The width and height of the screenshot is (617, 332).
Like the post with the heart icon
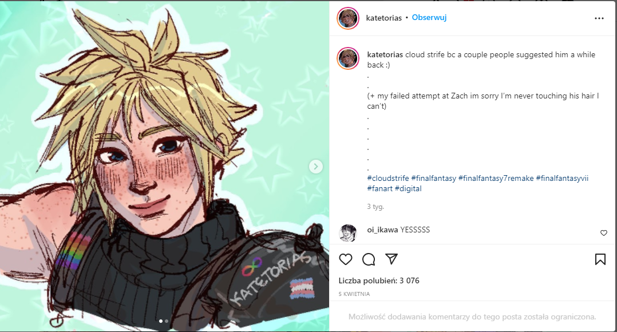346,259
